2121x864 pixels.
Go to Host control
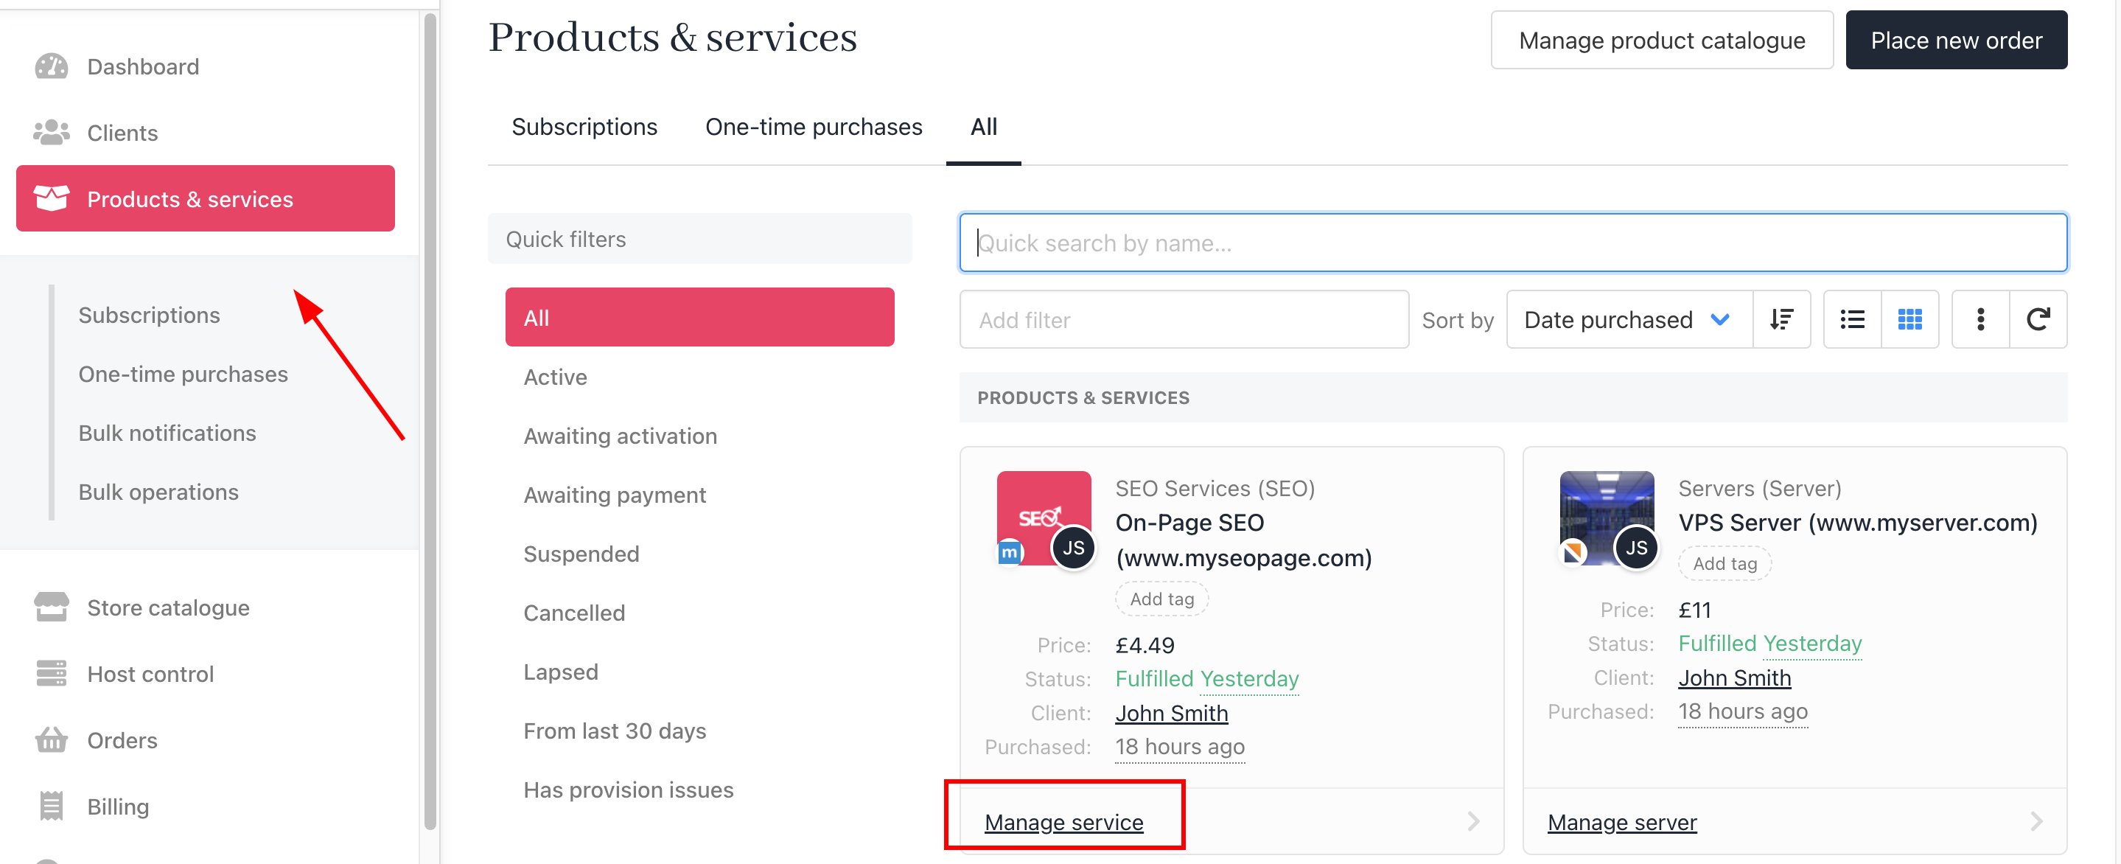coord(150,674)
